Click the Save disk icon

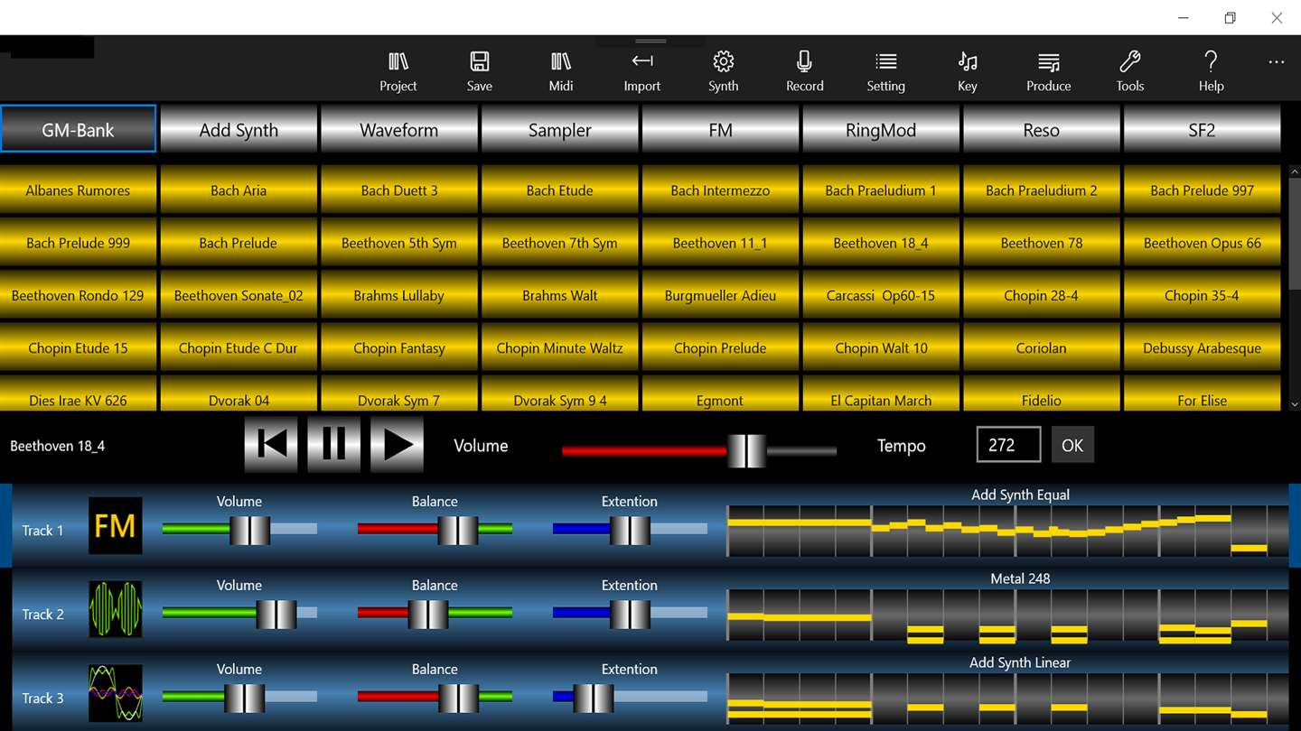click(480, 61)
